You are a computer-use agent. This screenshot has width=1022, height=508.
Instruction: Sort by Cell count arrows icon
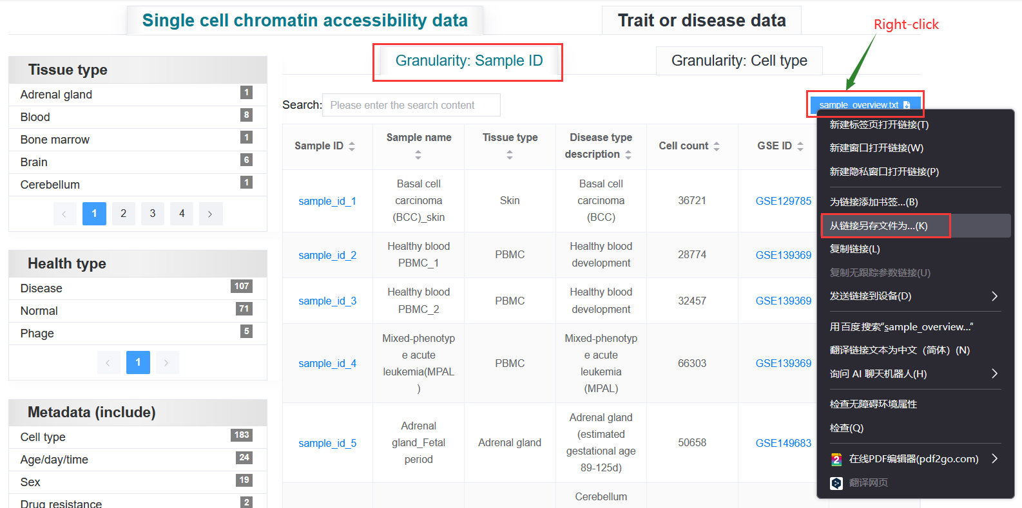(717, 146)
